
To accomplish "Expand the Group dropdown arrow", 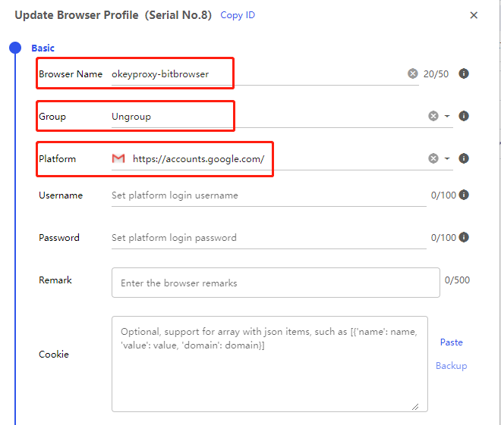I will (447, 117).
